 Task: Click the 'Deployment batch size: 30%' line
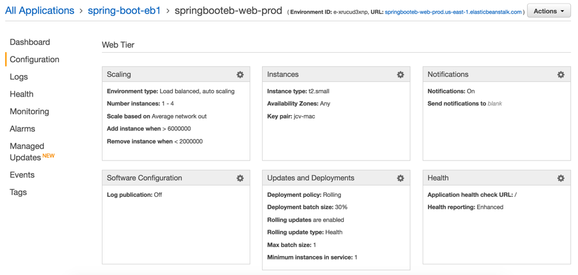[x=308, y=207]
